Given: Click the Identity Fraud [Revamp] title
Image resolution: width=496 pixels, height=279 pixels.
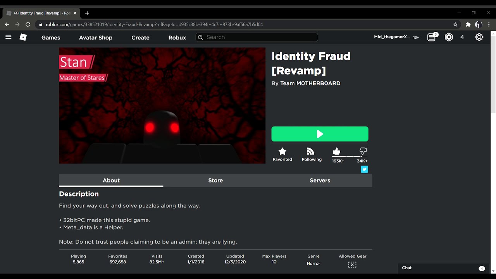Looking at the screenshot, I should tap(311, 63).
